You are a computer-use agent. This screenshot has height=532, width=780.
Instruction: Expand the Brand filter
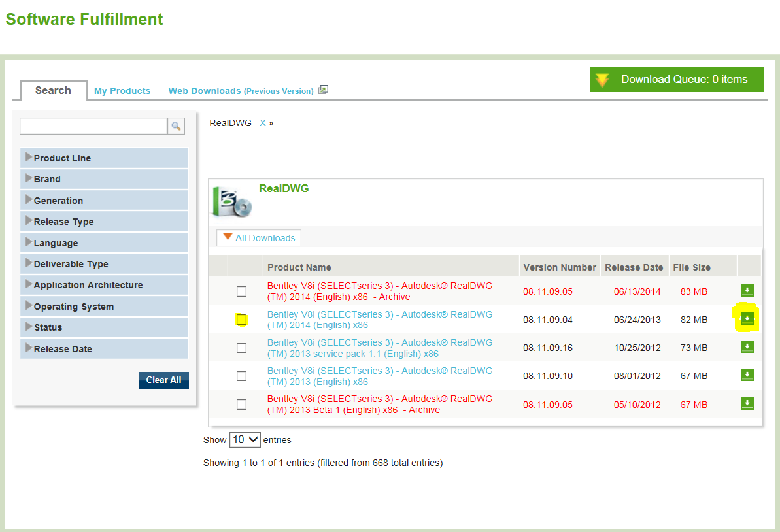pyautogui.click(x=104, y=179)
